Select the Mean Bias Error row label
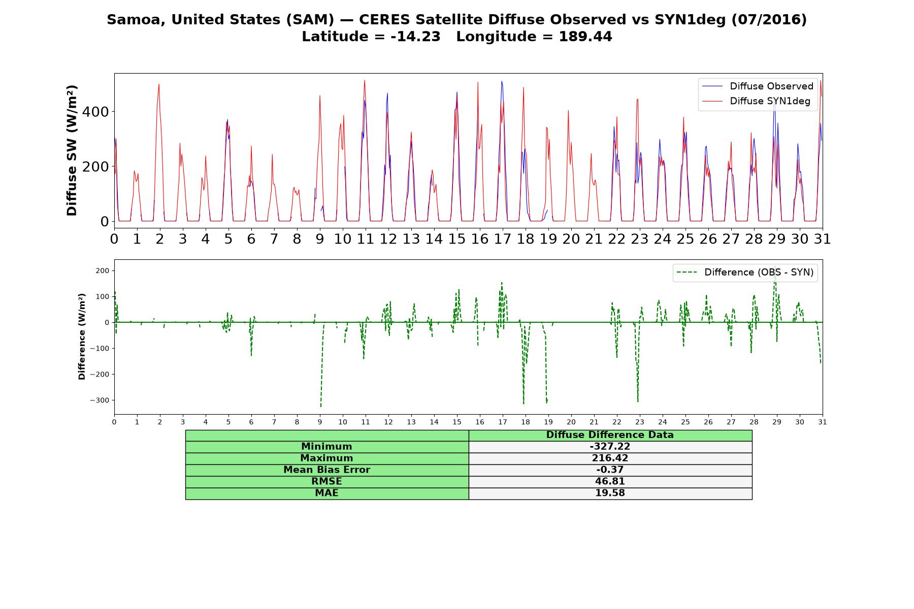 (x=327, y=470)
